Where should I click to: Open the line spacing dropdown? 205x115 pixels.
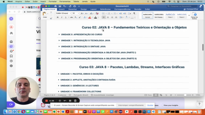click(122, 17)
